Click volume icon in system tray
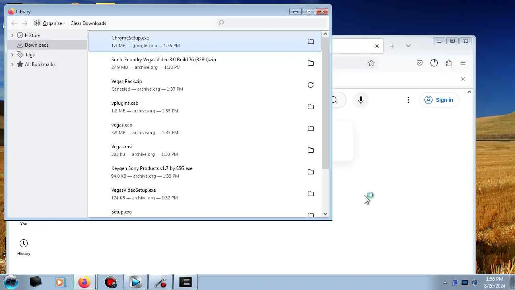 (474, 282)
